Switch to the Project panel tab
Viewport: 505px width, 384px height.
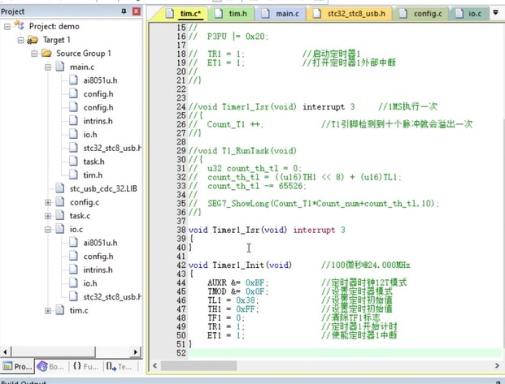click(x=18, y=367)
